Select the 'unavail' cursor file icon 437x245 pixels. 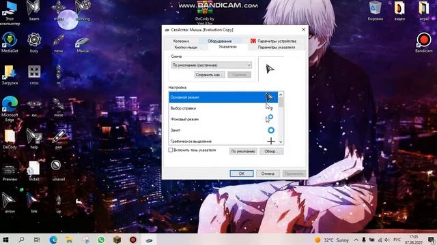(x=58, y=171)
